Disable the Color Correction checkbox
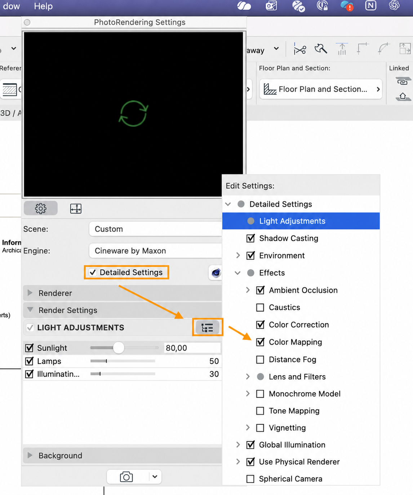The width and height of the screenshot is (413, 495). pos(260,324)
